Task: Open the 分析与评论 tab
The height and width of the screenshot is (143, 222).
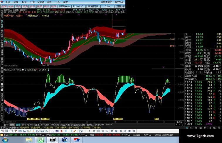Action: pos(74,127)
